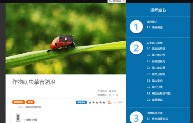Click the 编辑本页 button
This screenshot has width=193, height=123.
tap(19, 102)
